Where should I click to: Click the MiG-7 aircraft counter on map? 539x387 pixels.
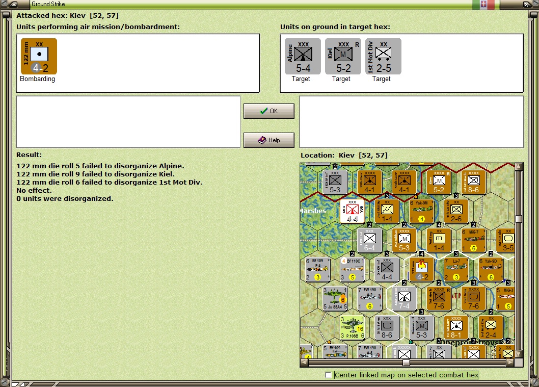coord(473,240)
